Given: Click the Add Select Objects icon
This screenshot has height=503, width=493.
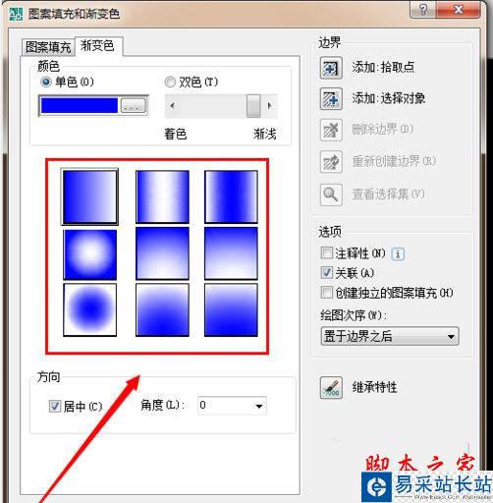Looking at the screenshot, I should (x=331, y=98).
